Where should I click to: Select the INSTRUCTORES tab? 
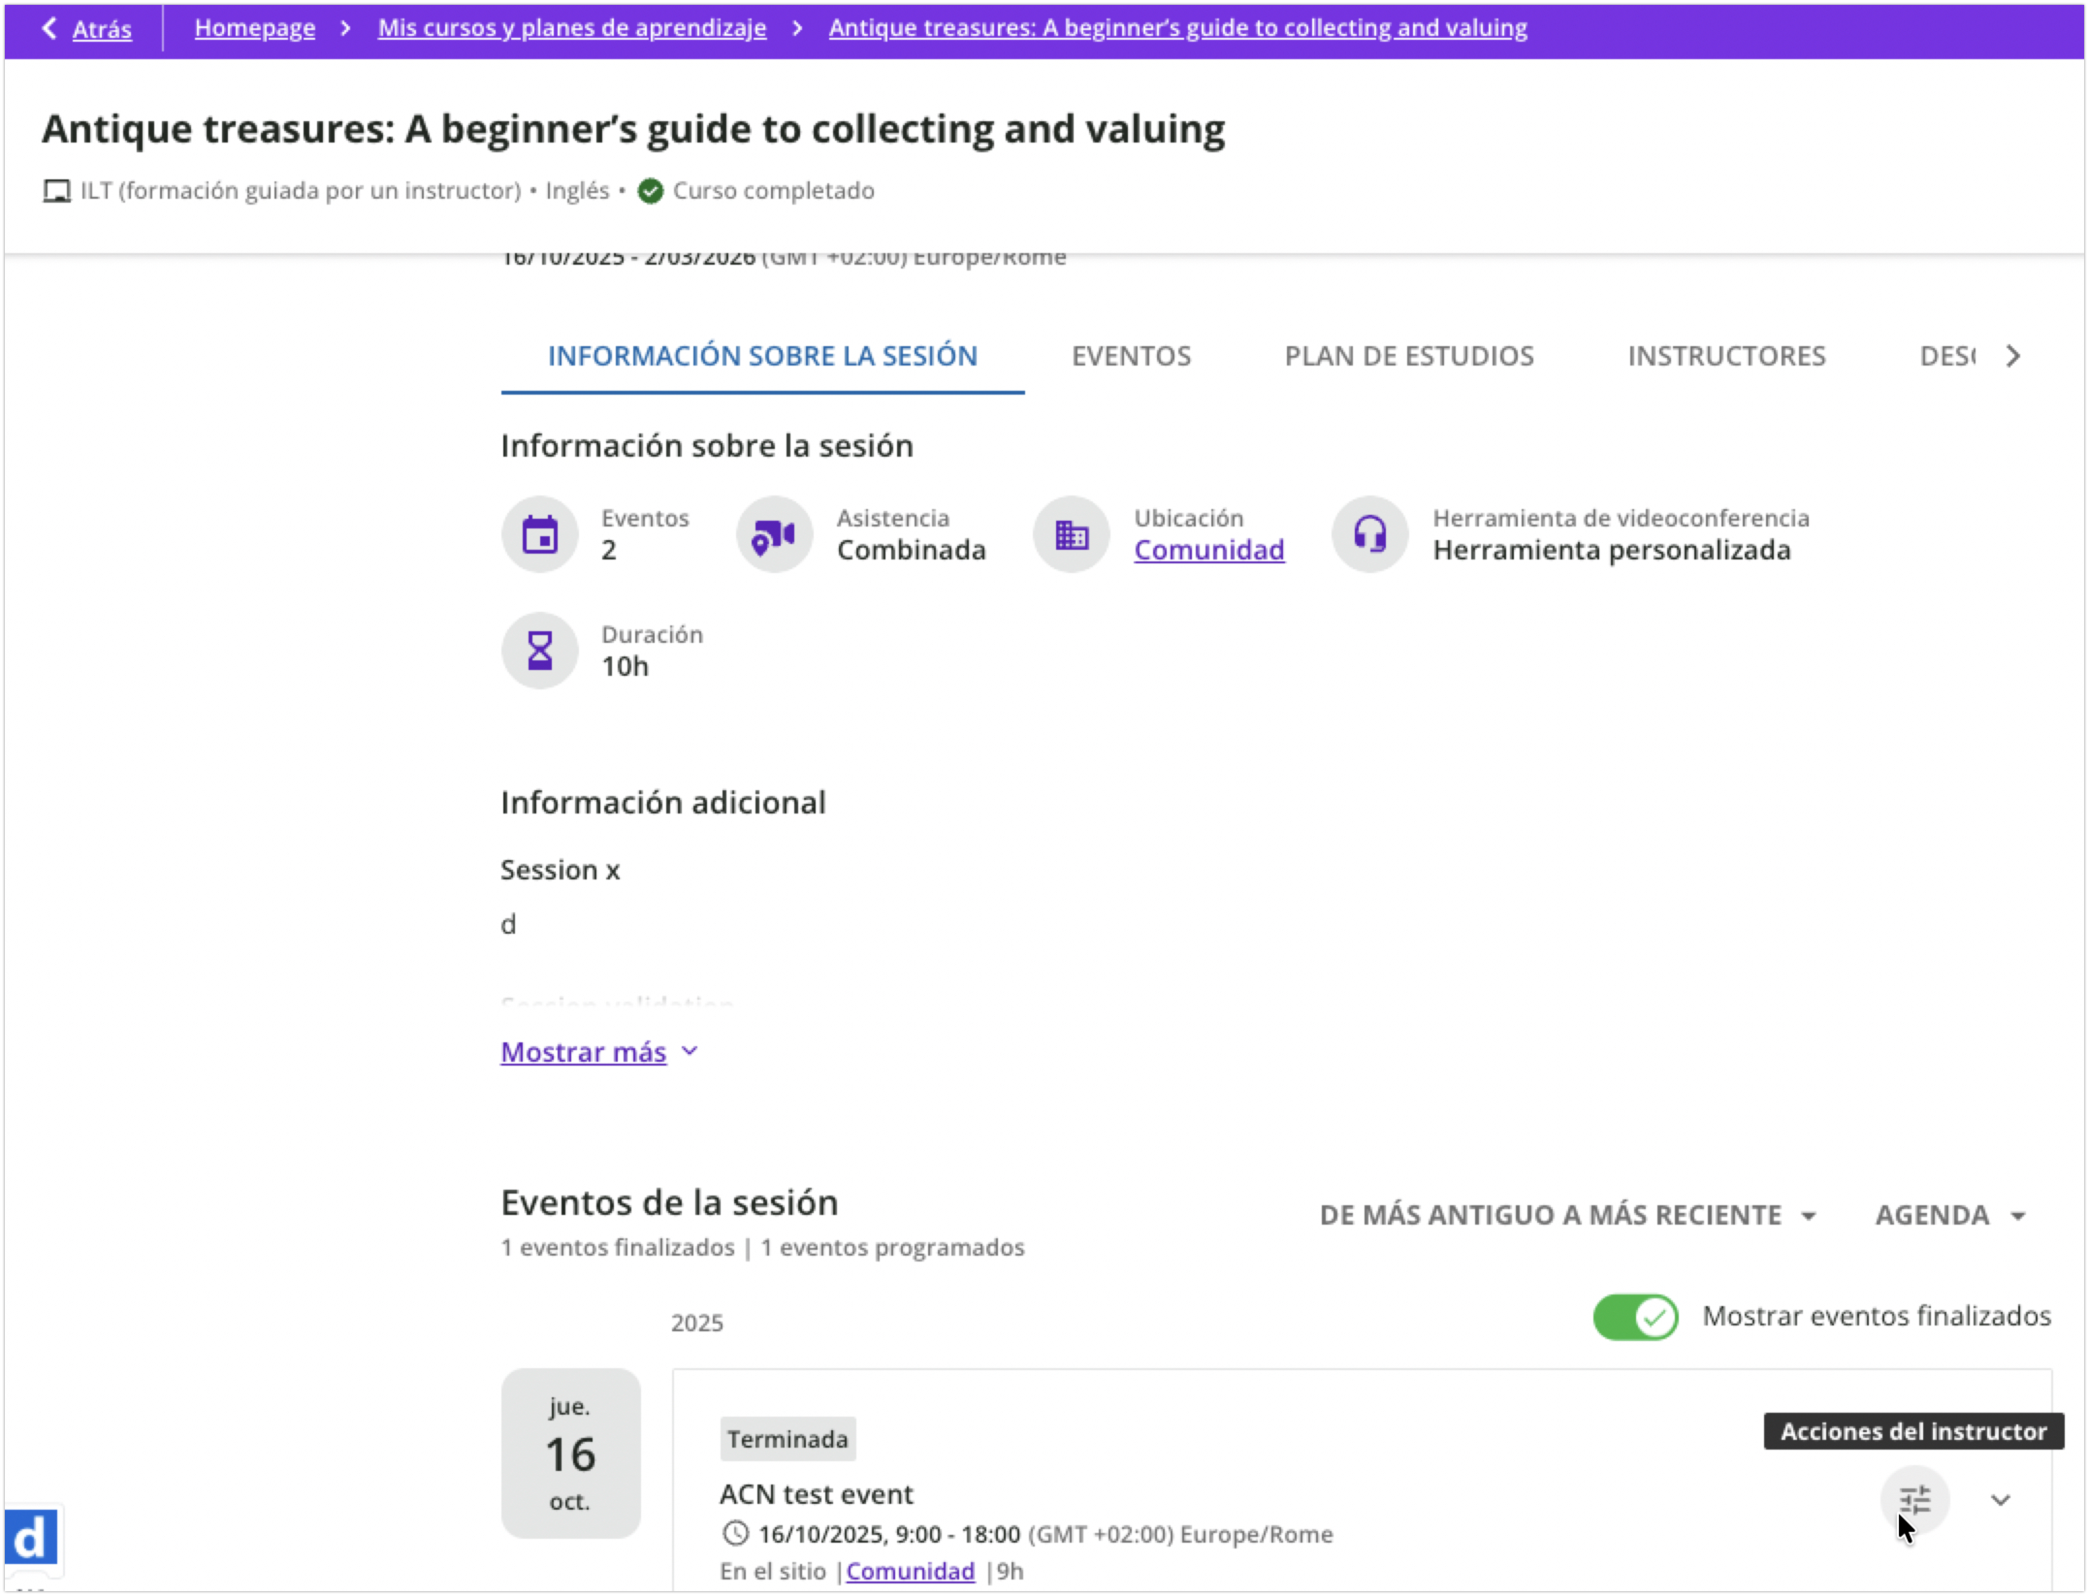click(x=1726, y=356)
